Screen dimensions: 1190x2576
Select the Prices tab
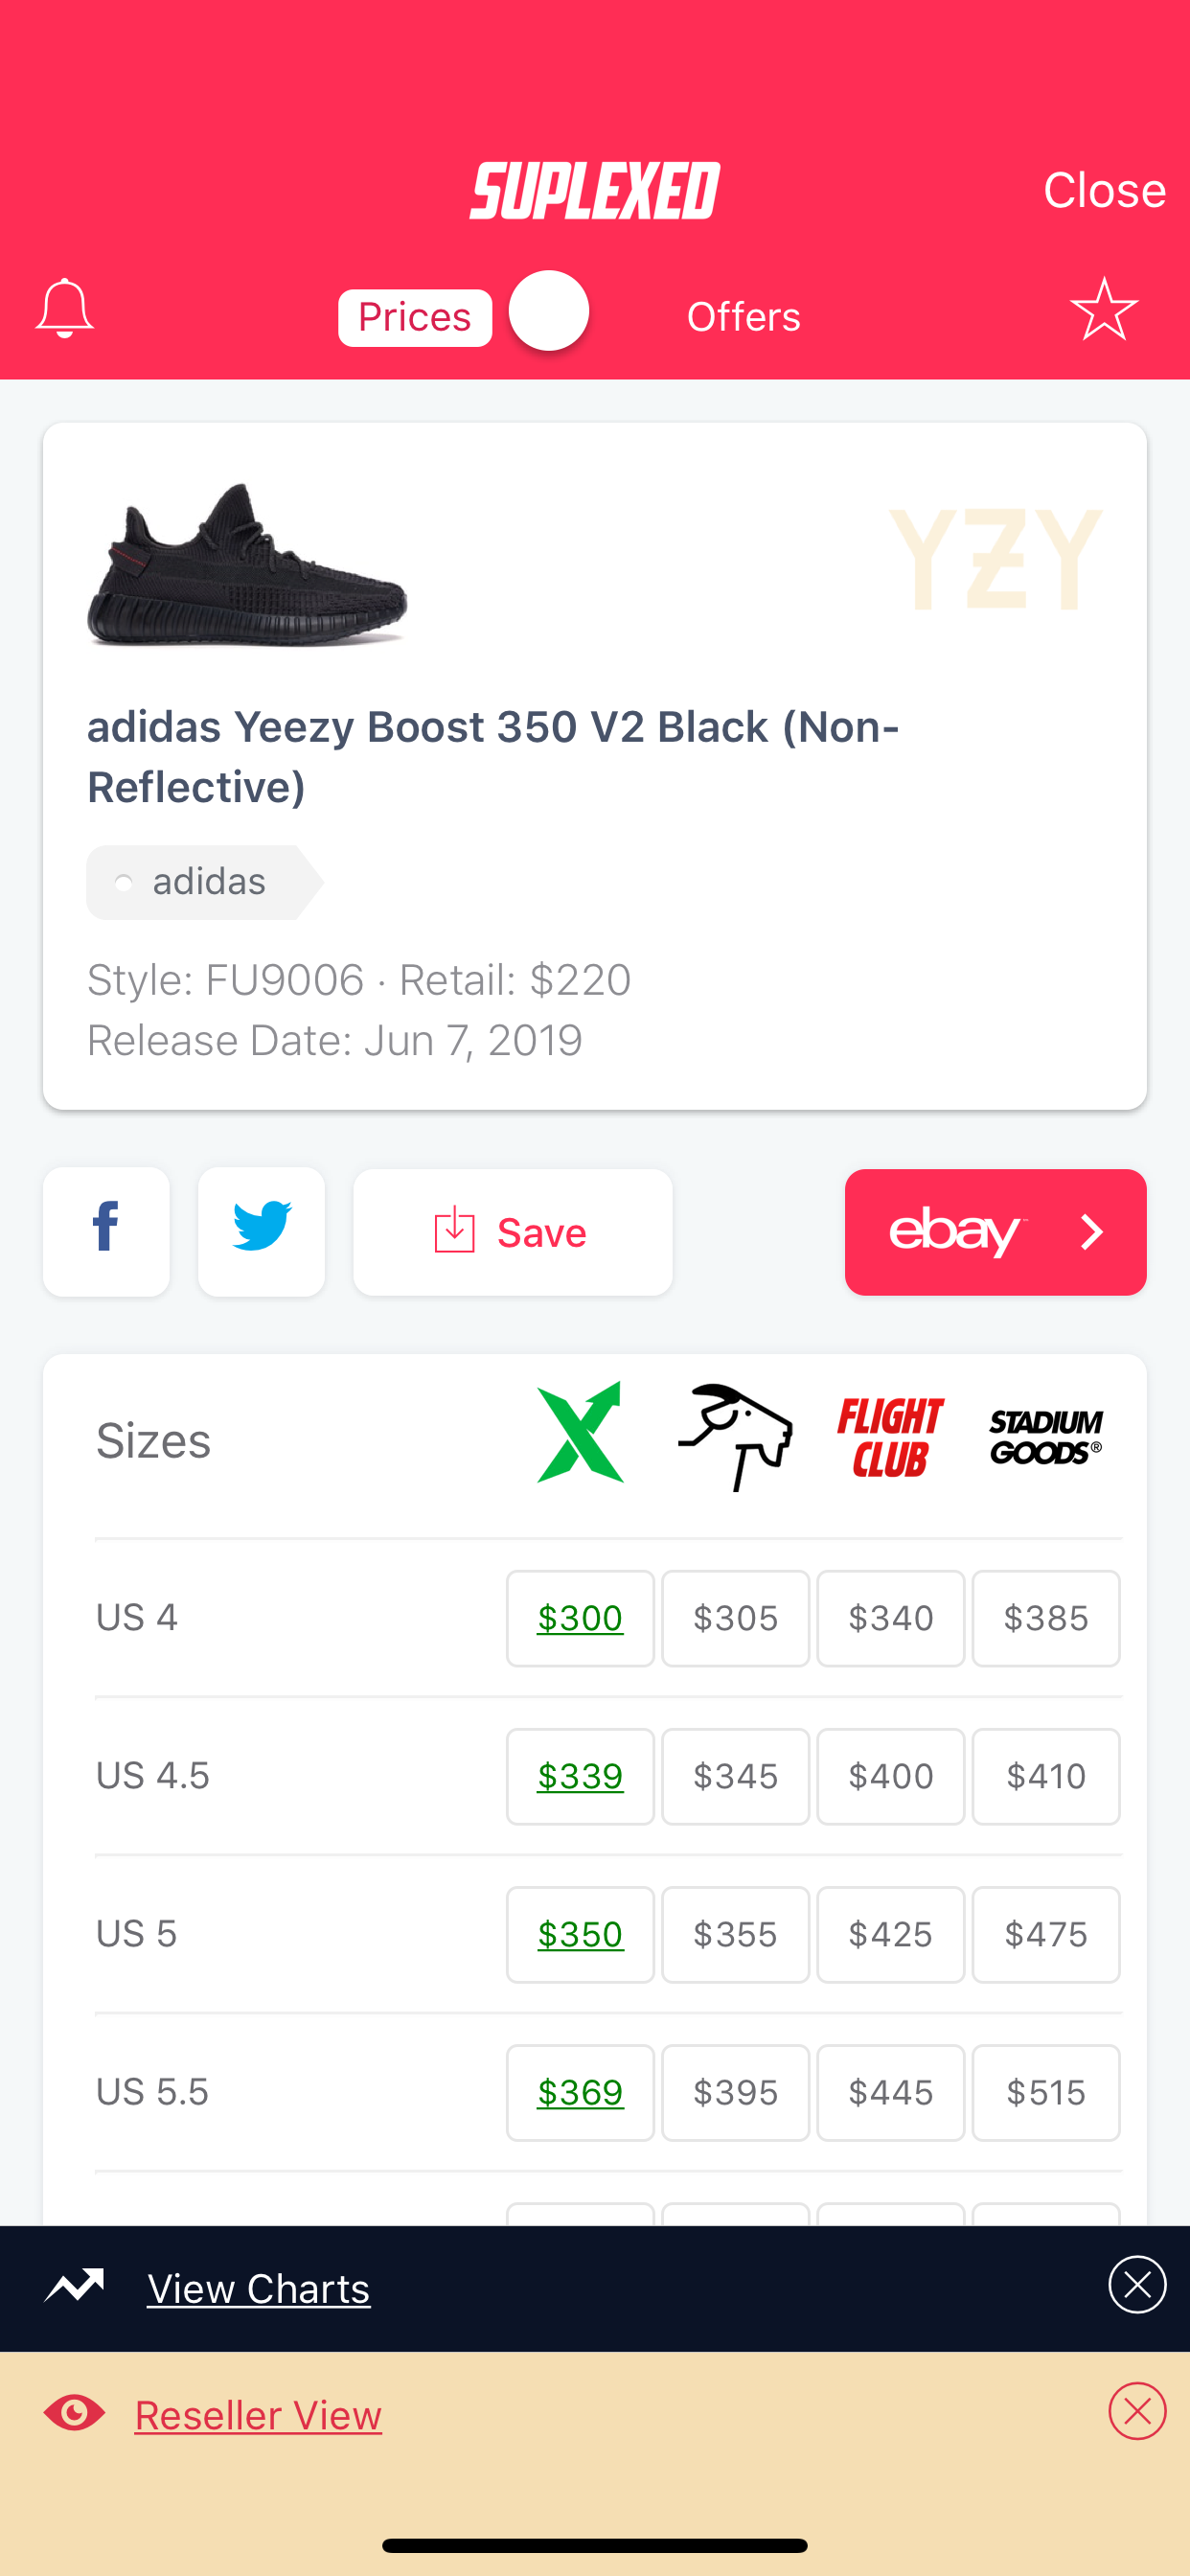414,317
